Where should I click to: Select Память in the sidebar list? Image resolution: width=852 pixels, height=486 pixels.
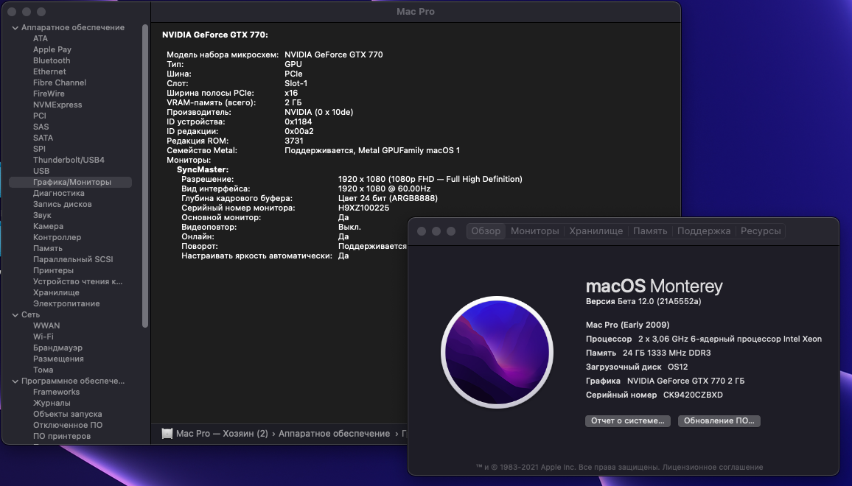pos(48,248)
